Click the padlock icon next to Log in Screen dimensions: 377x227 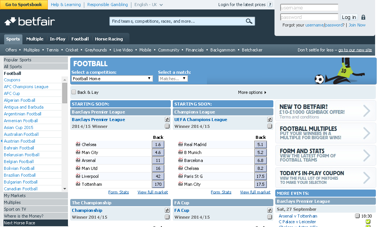pyautogui.click(x=363, y=17)
